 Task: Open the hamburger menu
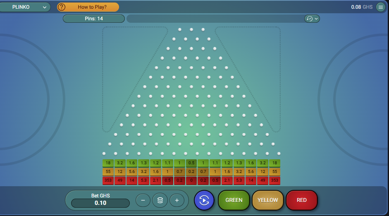(381, 7)
